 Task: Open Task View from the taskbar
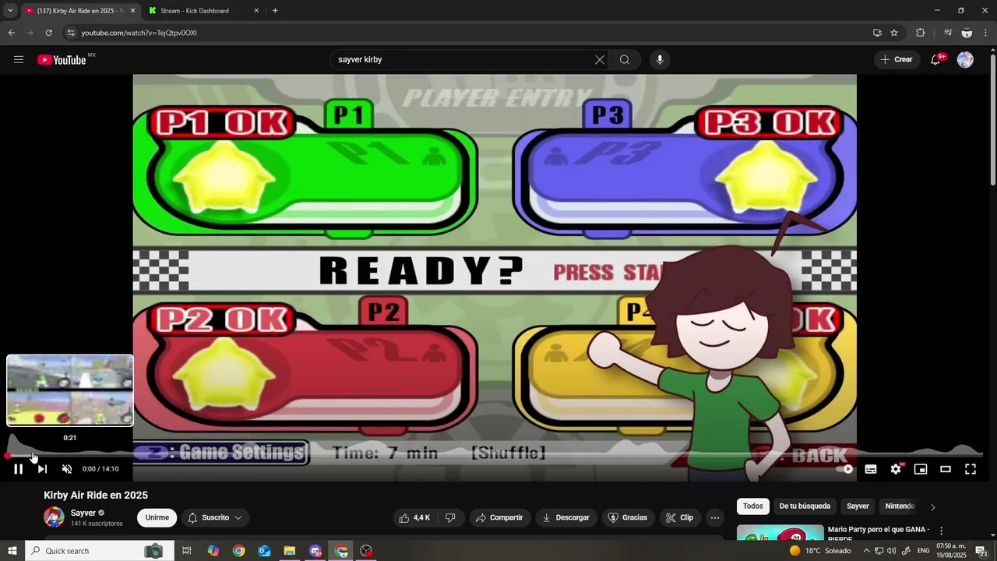coord(187,551)
